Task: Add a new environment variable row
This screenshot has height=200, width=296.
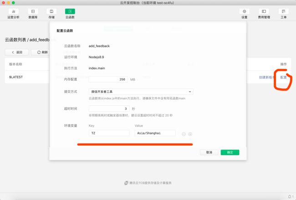Action: pos(190,134)
